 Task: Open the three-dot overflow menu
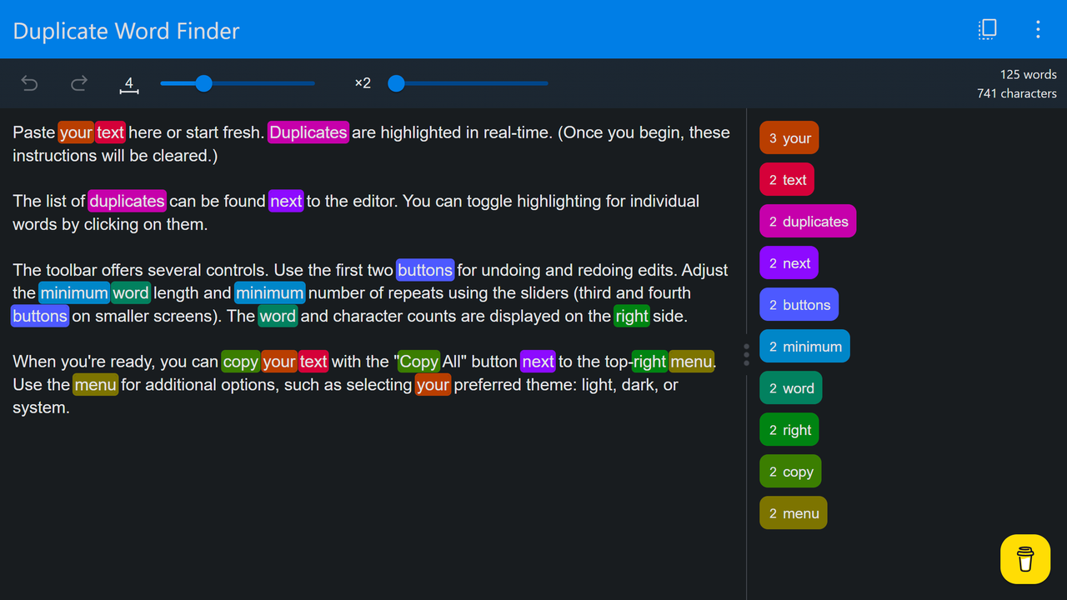click(x=1038, y=28)
